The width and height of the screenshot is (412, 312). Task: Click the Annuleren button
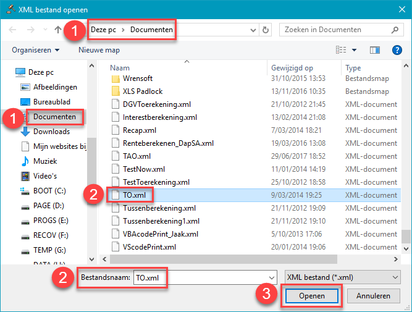[373, 296]
